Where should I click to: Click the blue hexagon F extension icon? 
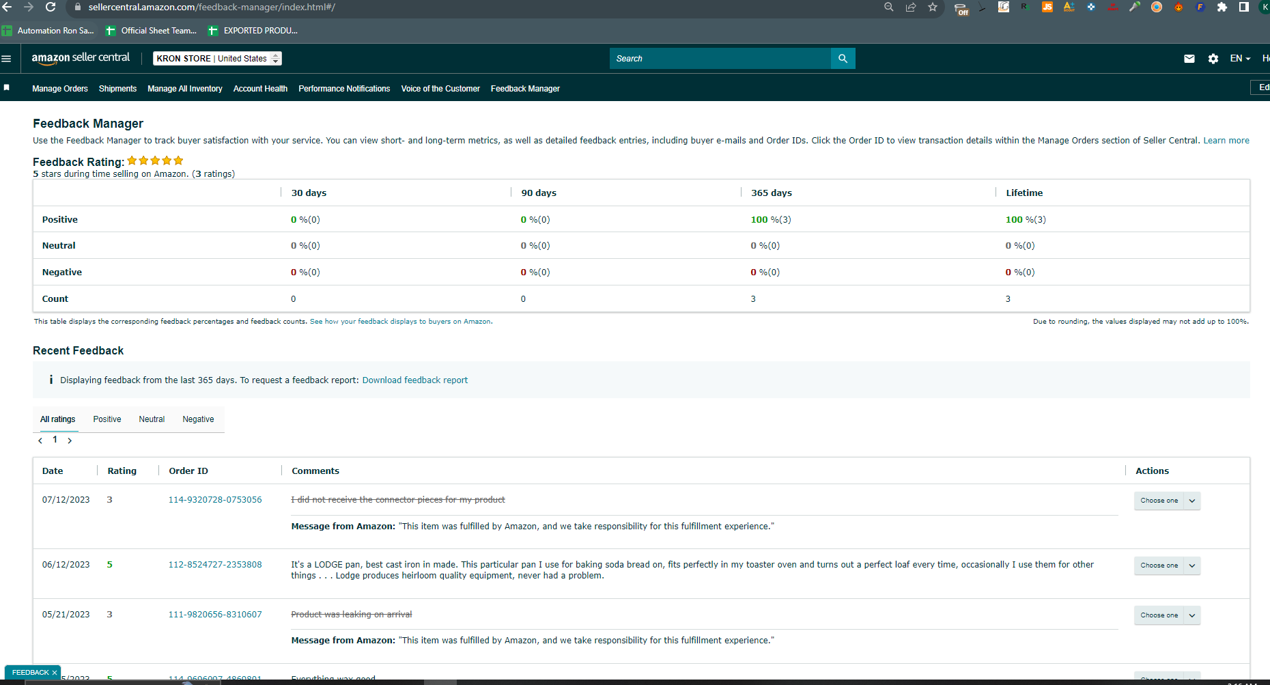tap(1200, 7)
